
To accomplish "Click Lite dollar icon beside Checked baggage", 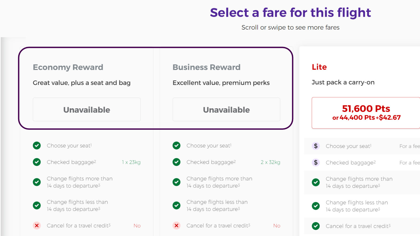I will point(316,163).
